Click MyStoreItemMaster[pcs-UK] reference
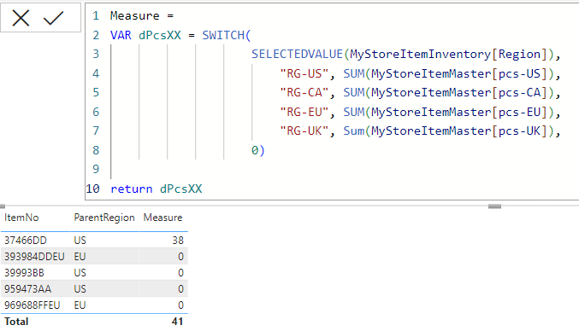Screen dimensions: 579x331 coord(459,131)
